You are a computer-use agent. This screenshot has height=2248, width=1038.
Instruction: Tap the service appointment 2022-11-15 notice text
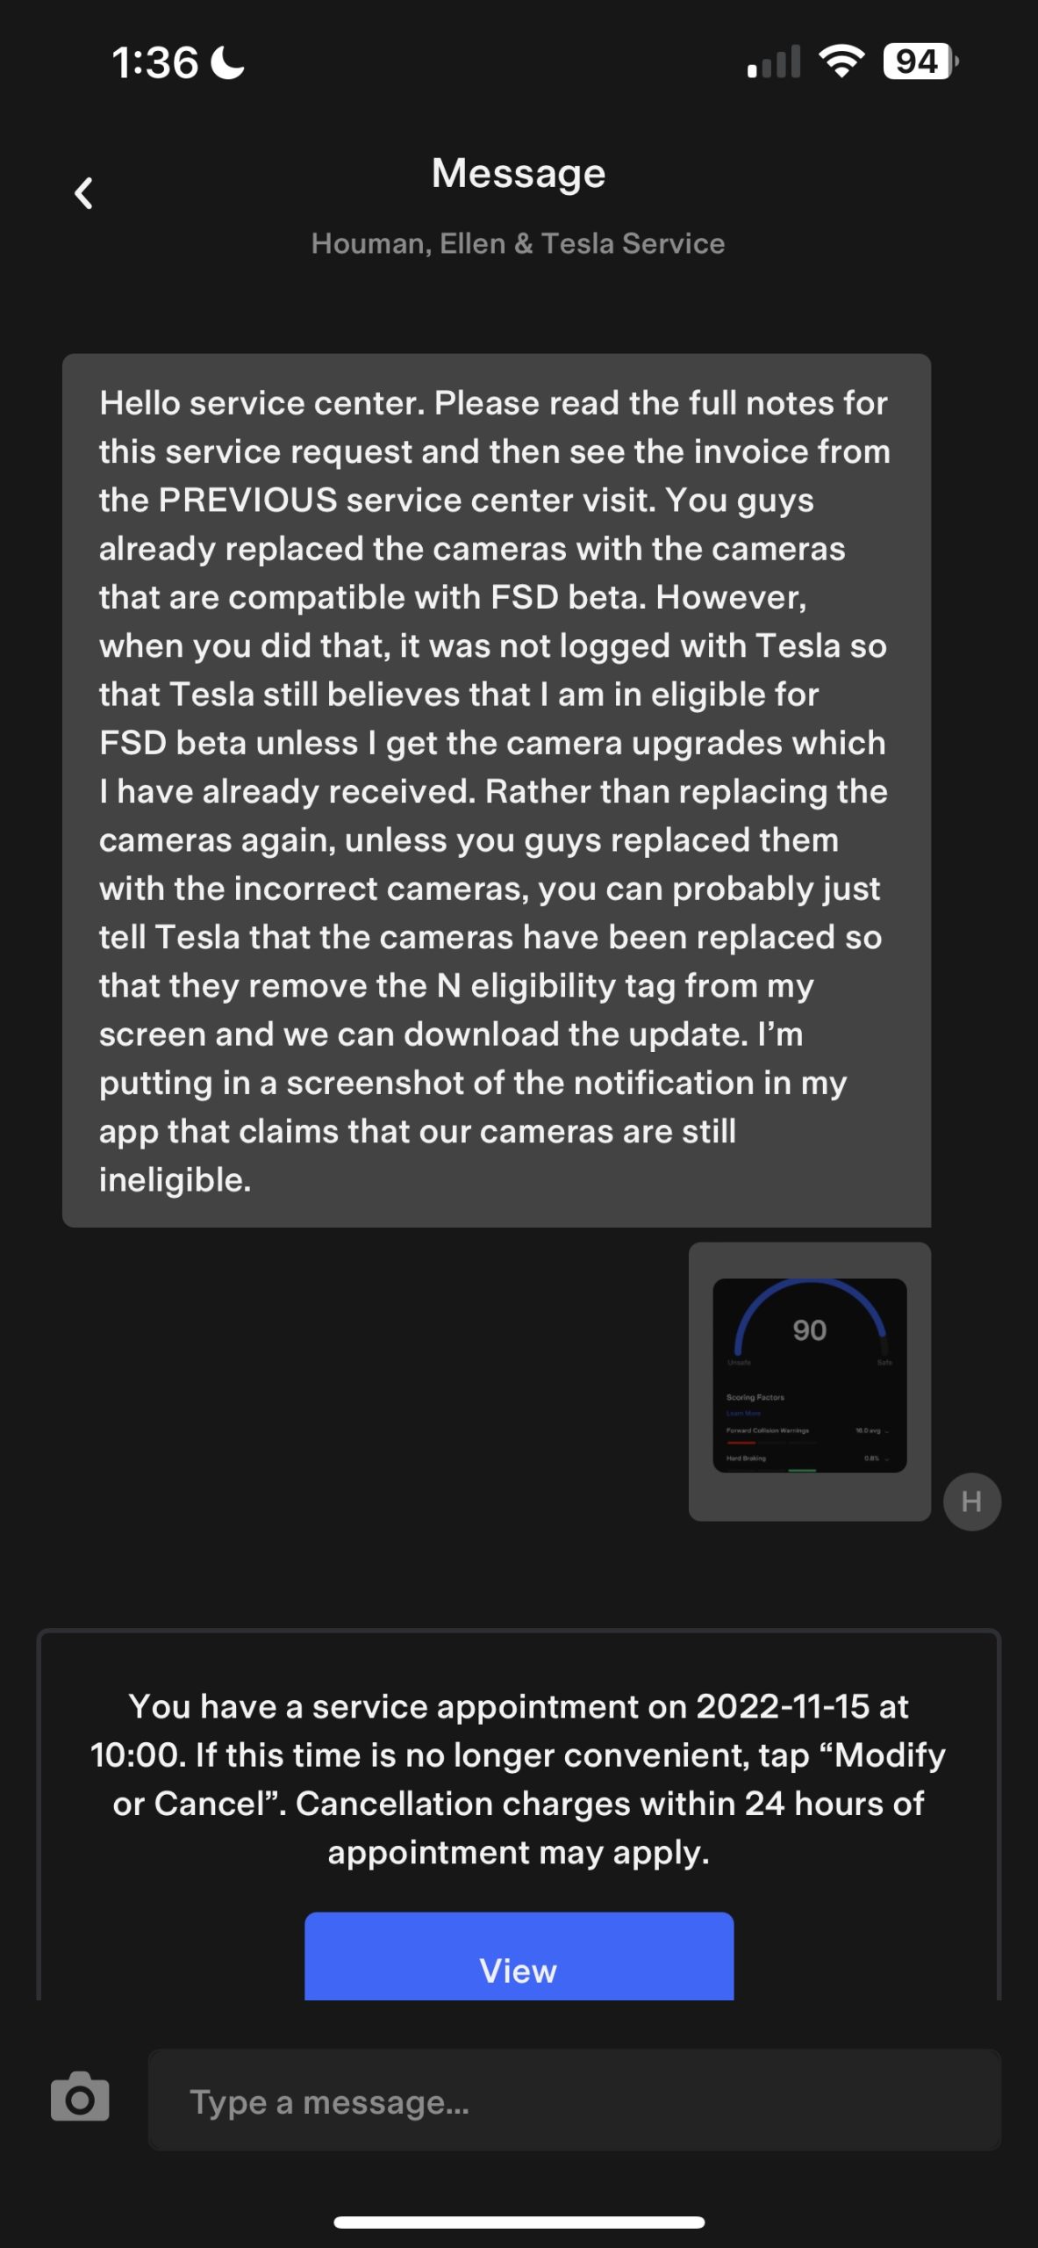pos(519,1779)
